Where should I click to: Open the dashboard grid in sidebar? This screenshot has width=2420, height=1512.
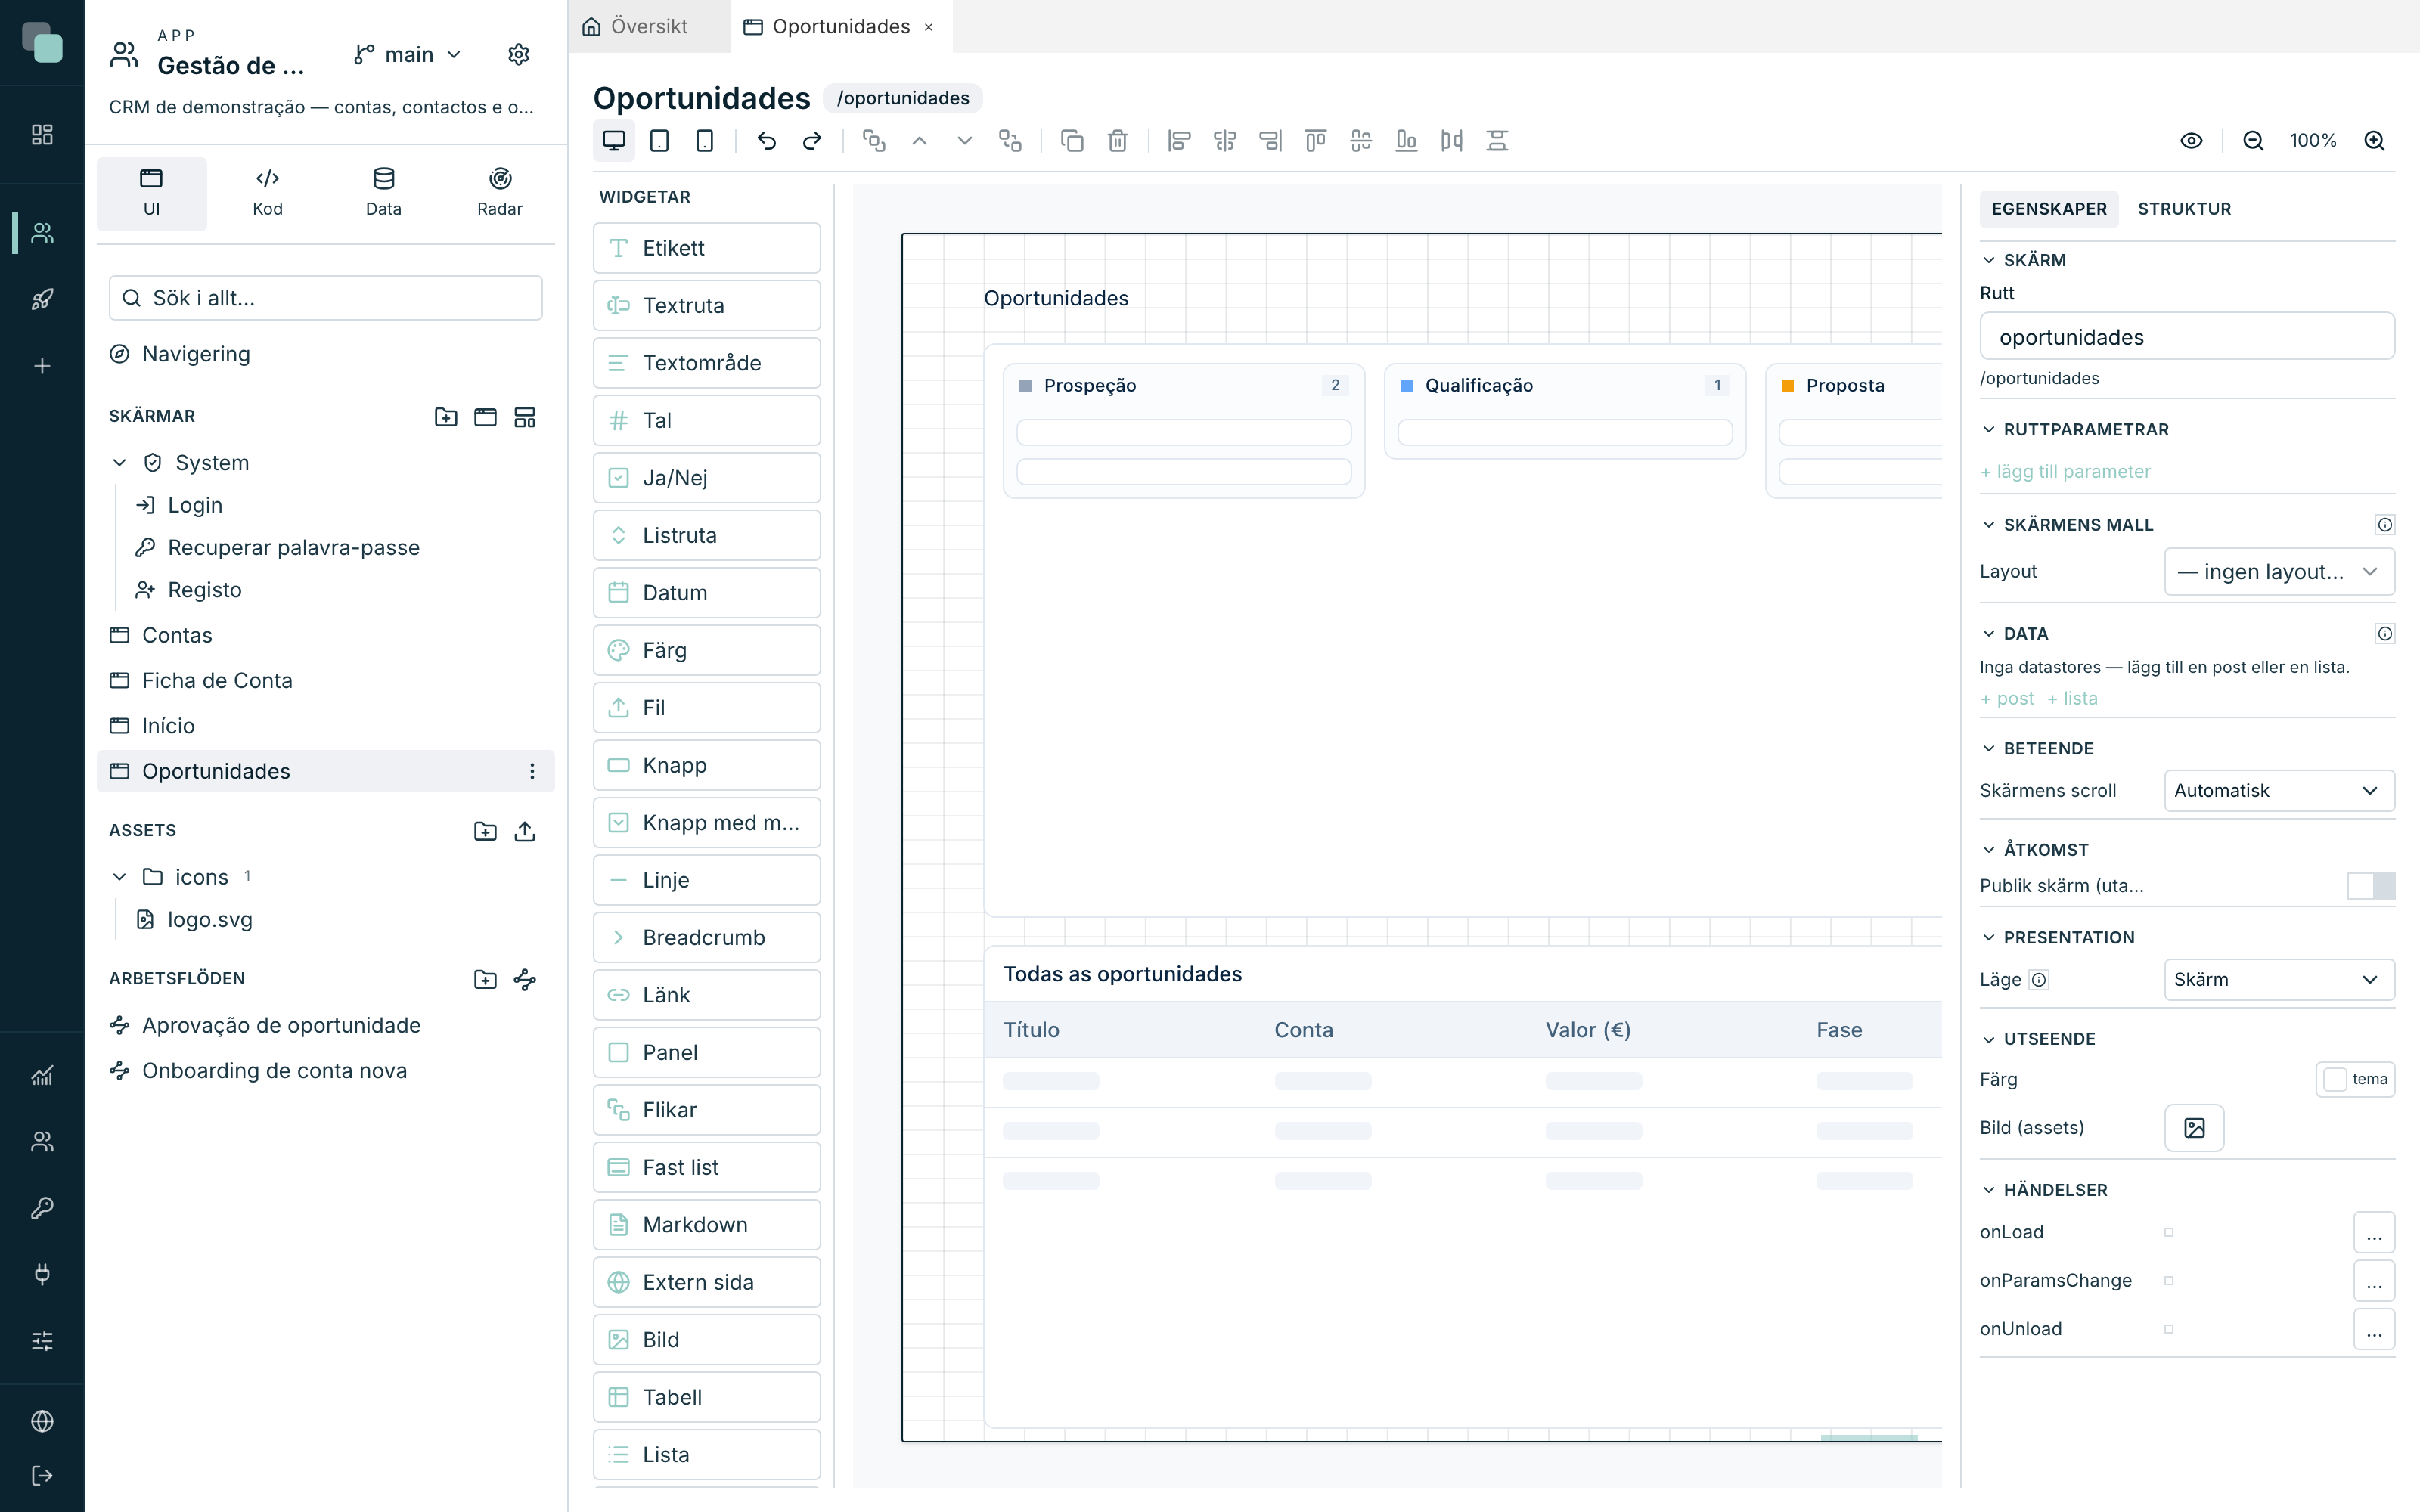click(42, 134)
